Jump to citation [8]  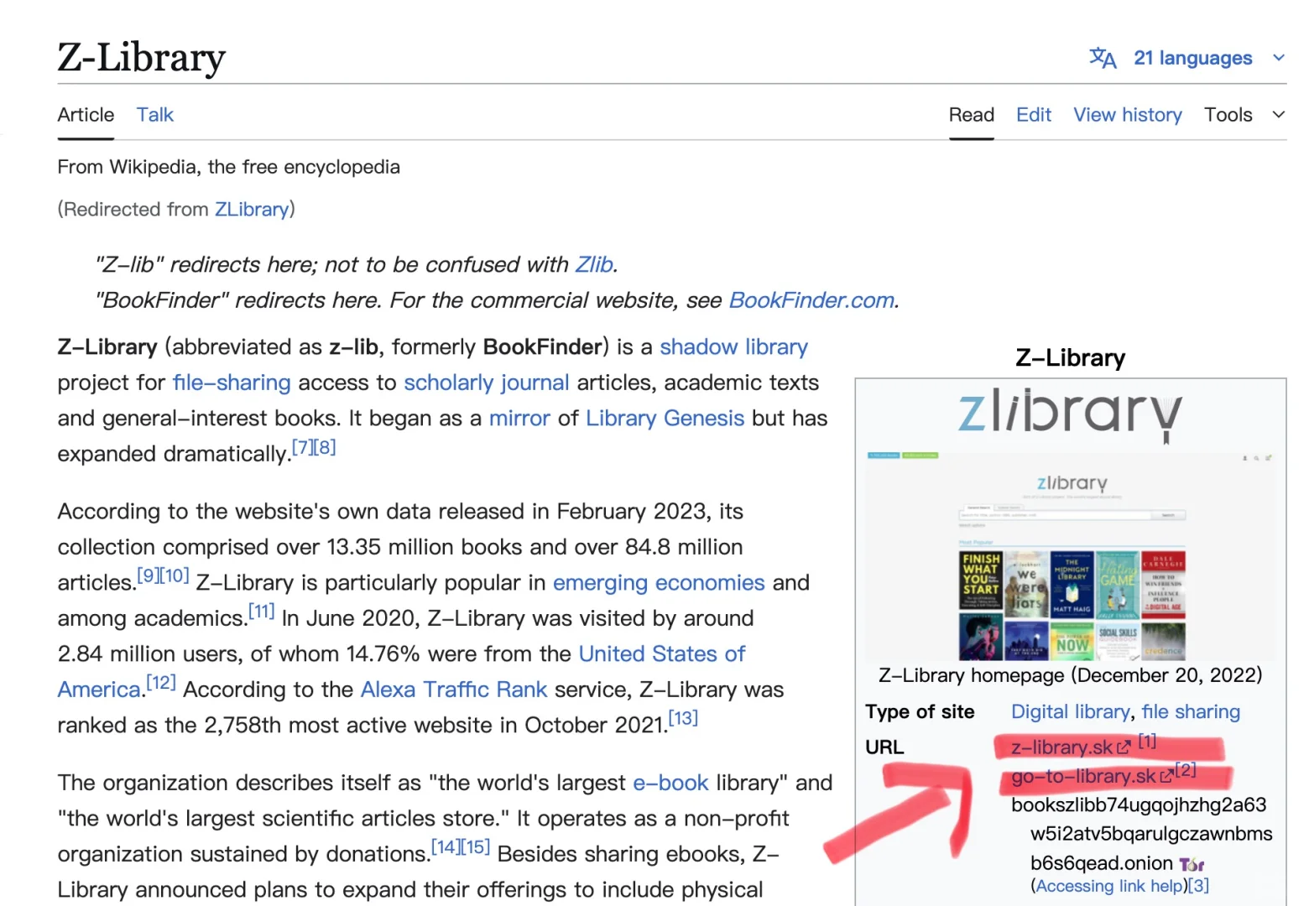click(x=325, y=447)
